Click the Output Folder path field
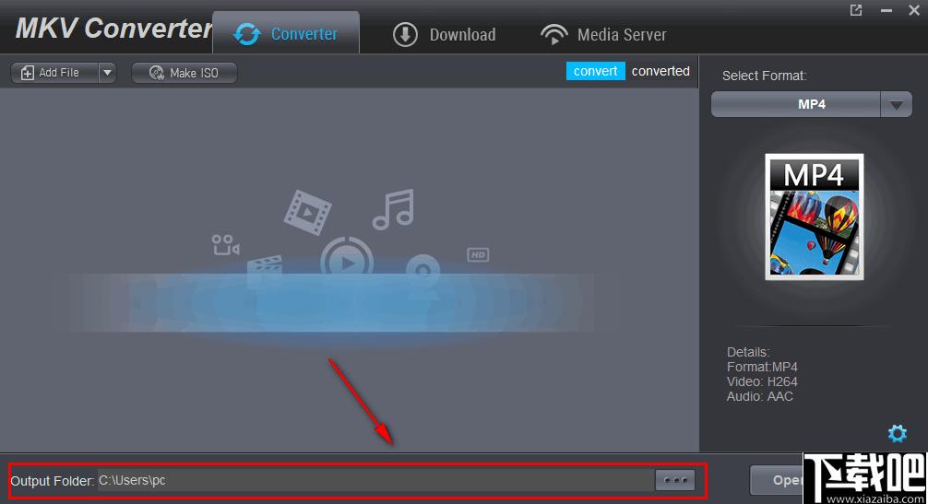928x504 pixels. point(375,480)
